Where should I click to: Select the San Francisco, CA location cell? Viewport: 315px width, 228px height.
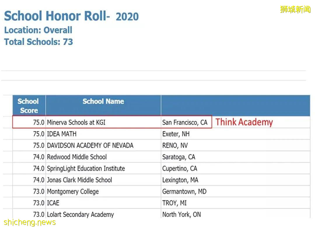[185, 123]
